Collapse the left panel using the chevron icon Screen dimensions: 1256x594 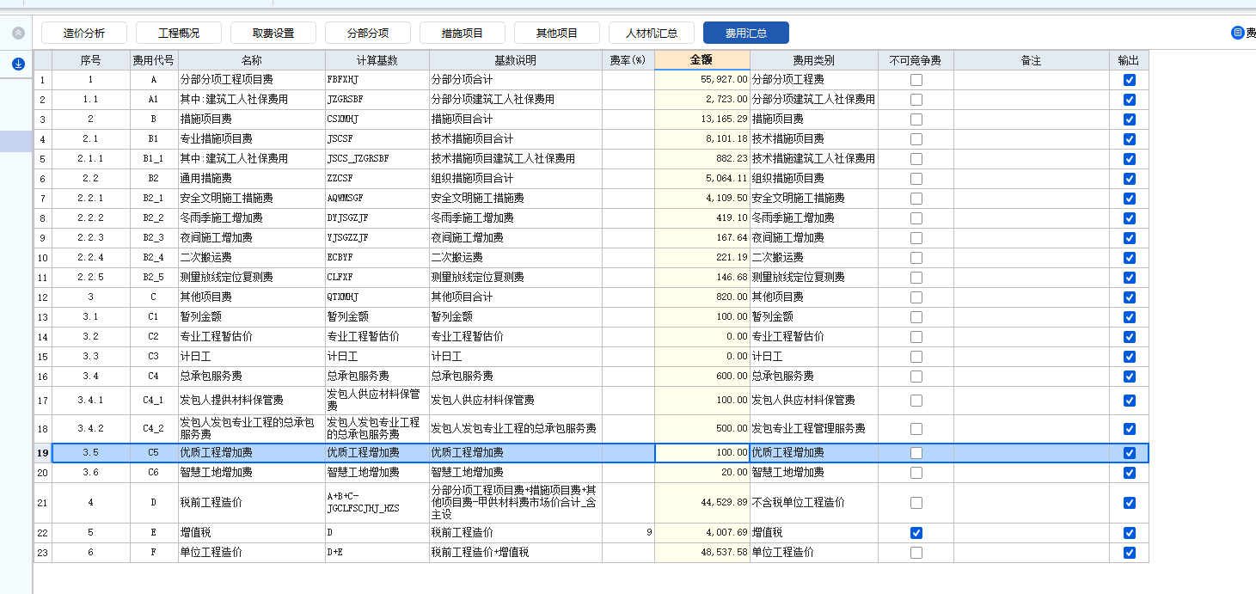tap(19, 32)
